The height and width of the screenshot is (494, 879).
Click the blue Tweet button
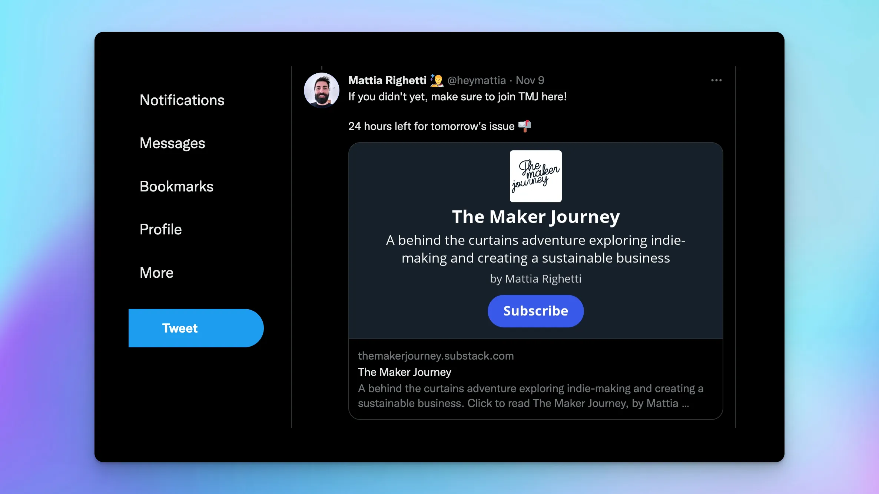196,328
